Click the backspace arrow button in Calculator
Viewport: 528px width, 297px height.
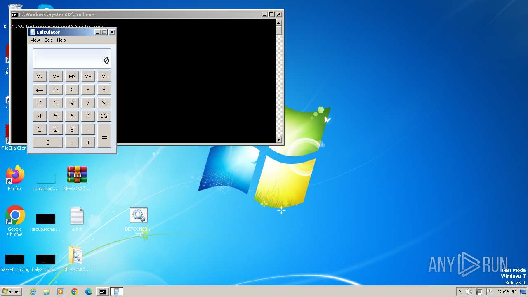pos(40,90)
